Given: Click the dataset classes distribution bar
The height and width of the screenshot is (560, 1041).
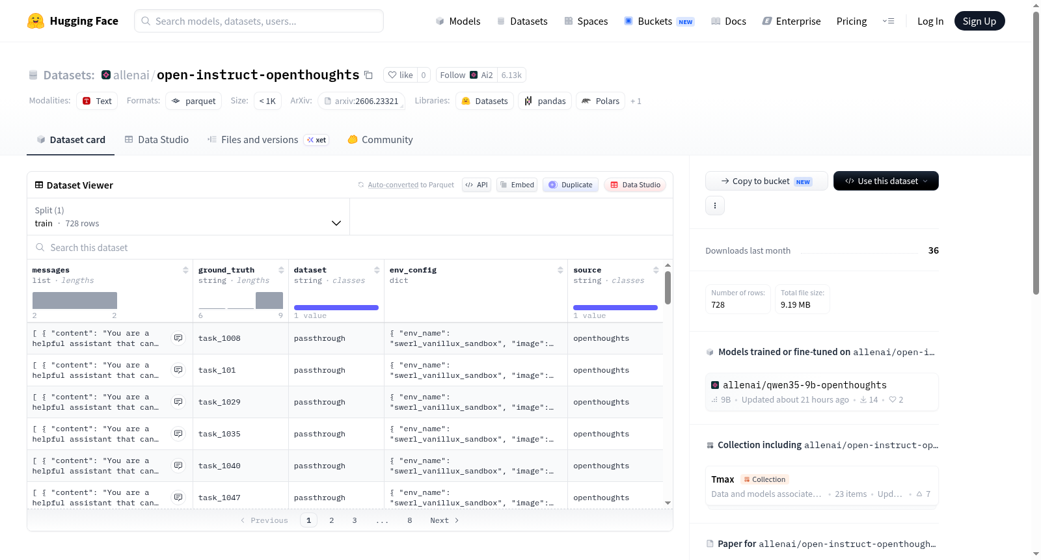Looking at the screenshot, I should [336, 308].
